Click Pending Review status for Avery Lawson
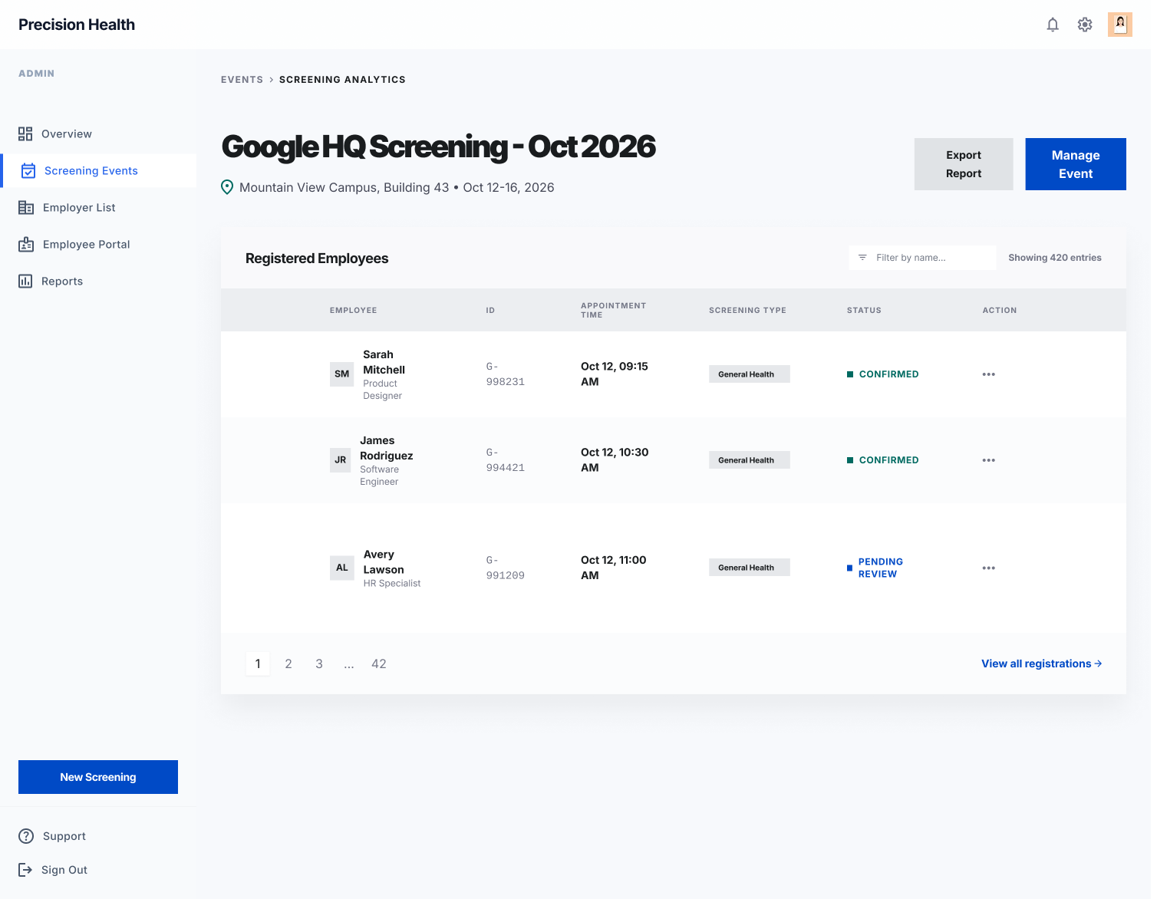Image resolution: width=1157 pixels, height=899 pixels. click(875, 568)
